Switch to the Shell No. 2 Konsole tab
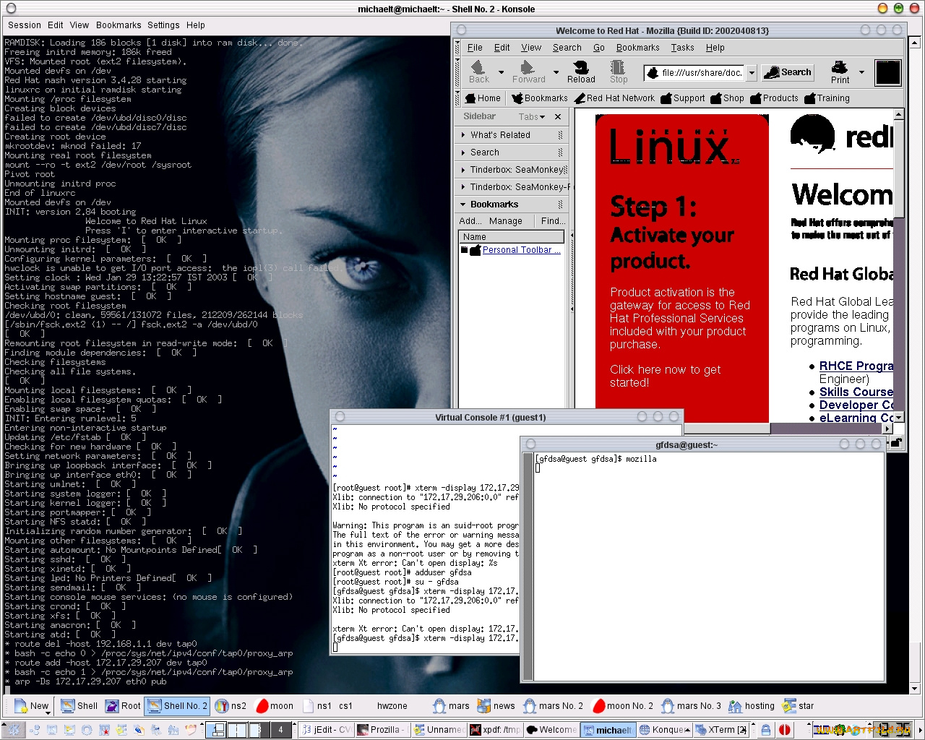The width and height of the screenshot is (925, 740). (x=176, y=705)
